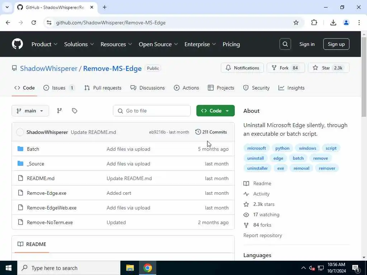Open Chrome three-dot menu

(x=359, y=23)
